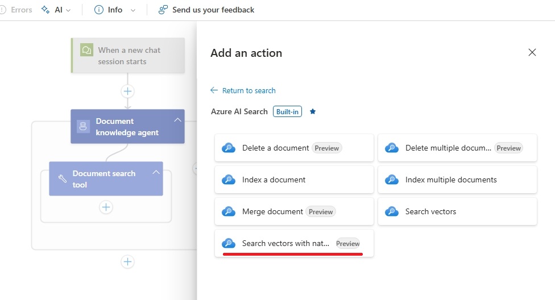The image size is (555, 300).
Task: Click the Errors toolbar item
Action: [x=17, y=10]
